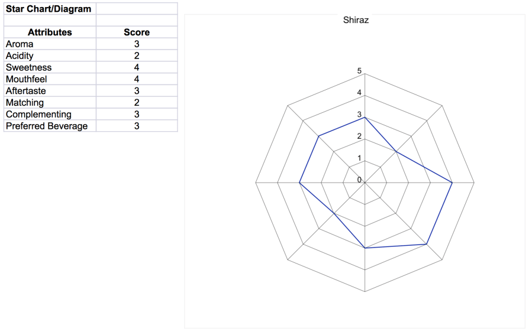
Task: Select the Acidity attribute cell
Action: (x=50, y=56)
